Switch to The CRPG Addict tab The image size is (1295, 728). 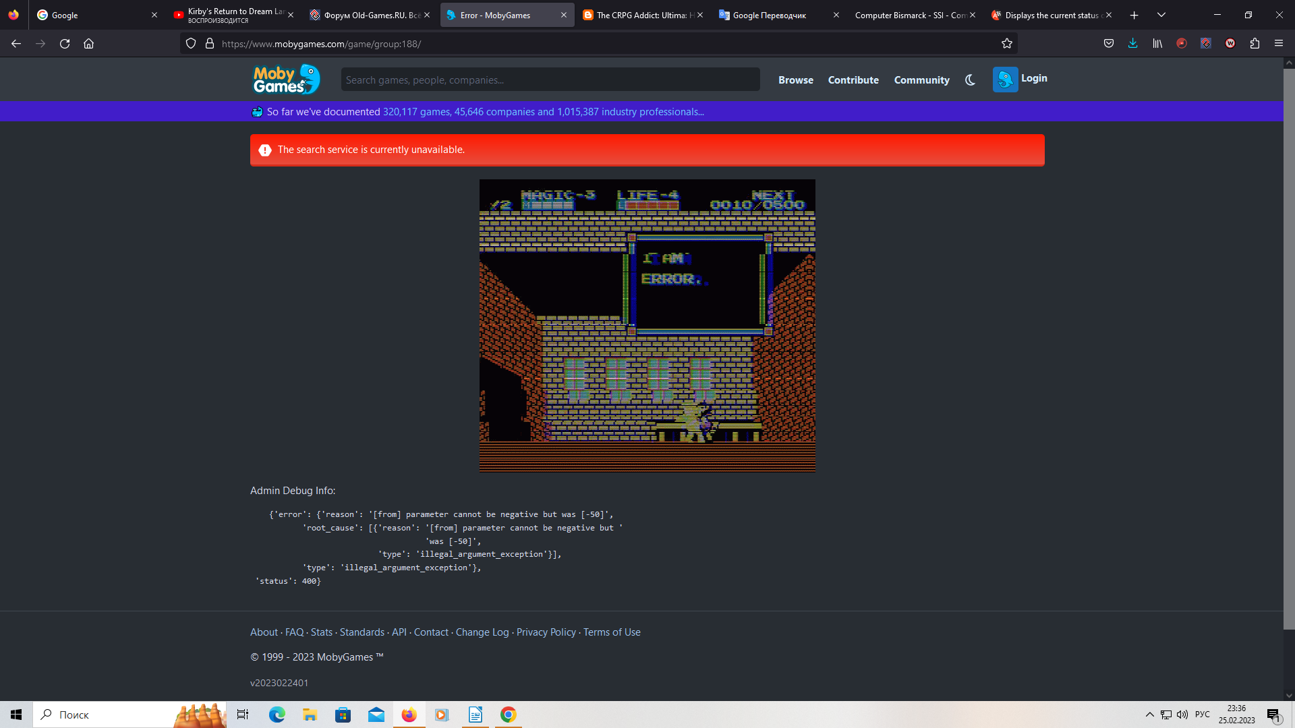tap(641, 15)
